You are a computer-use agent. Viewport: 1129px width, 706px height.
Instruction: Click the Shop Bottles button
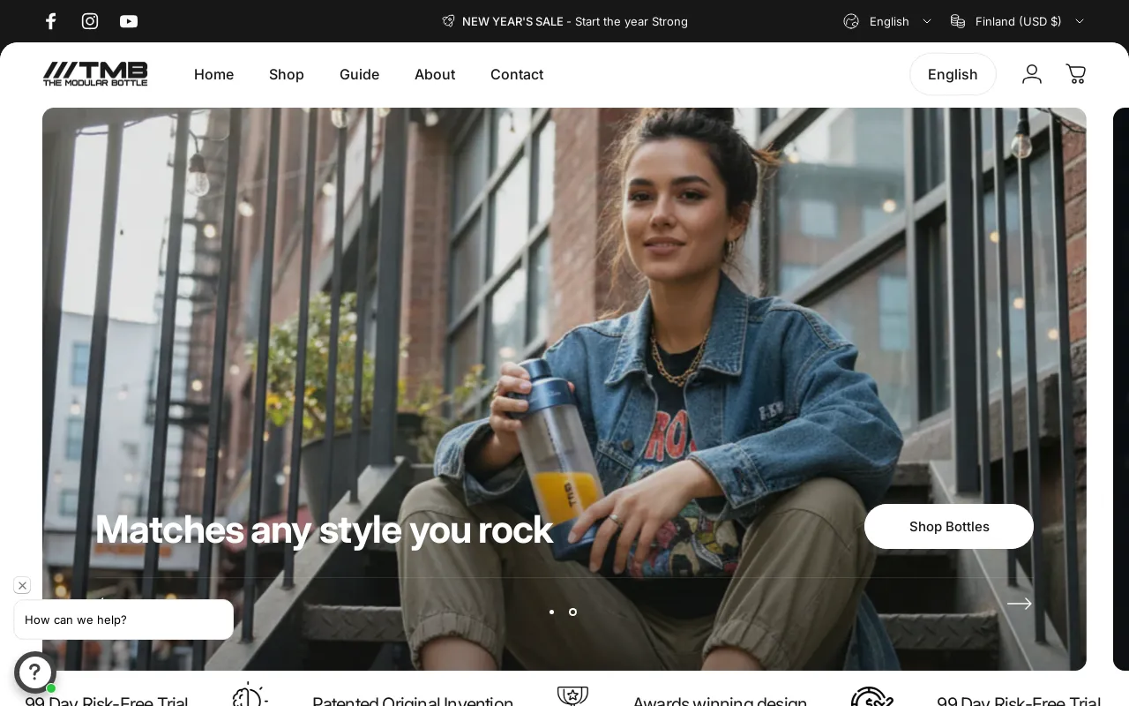pos(948,526)
